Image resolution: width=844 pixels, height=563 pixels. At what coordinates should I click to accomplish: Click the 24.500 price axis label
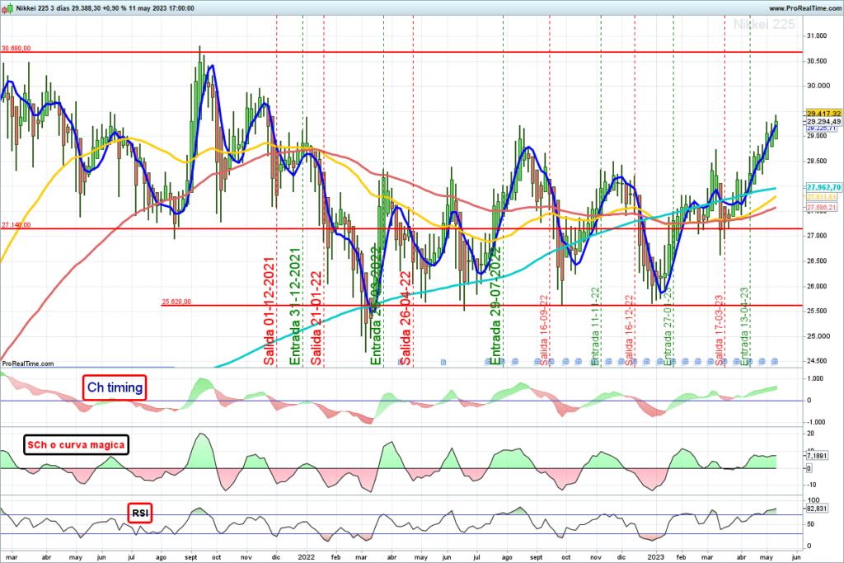click(x=817, y=361)
